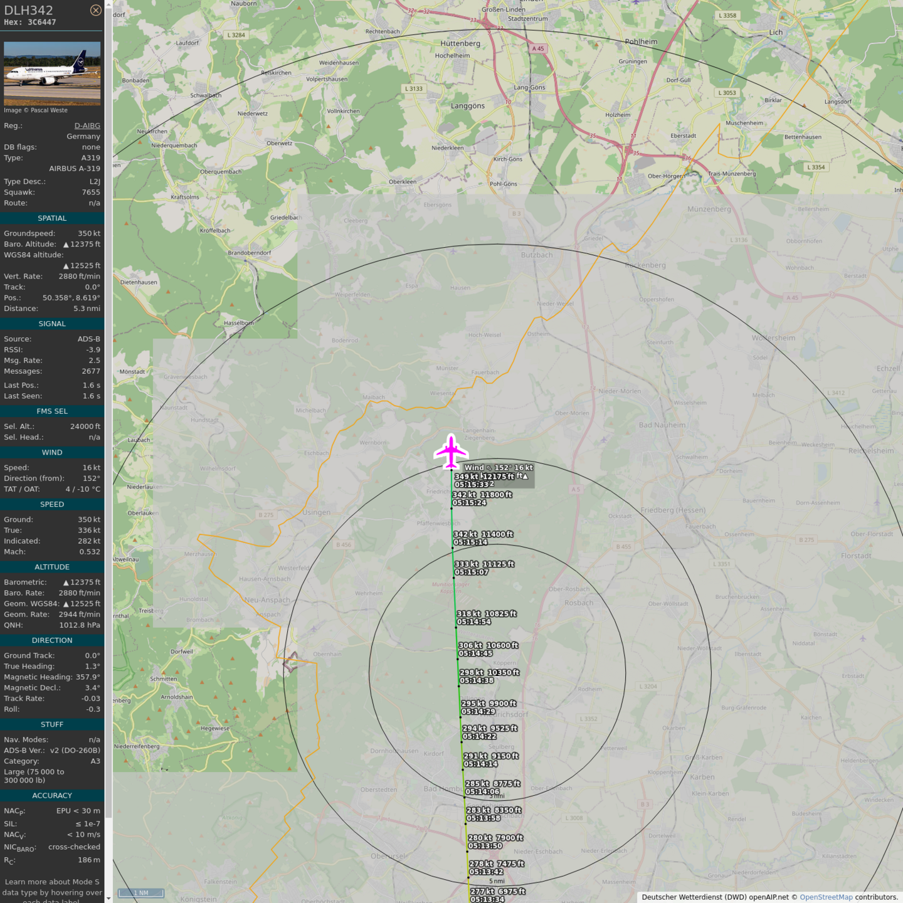The width and height of the screenshot is (903, 903).
Task: Click sidebar scrollbar up arrow
Action: 108,4
